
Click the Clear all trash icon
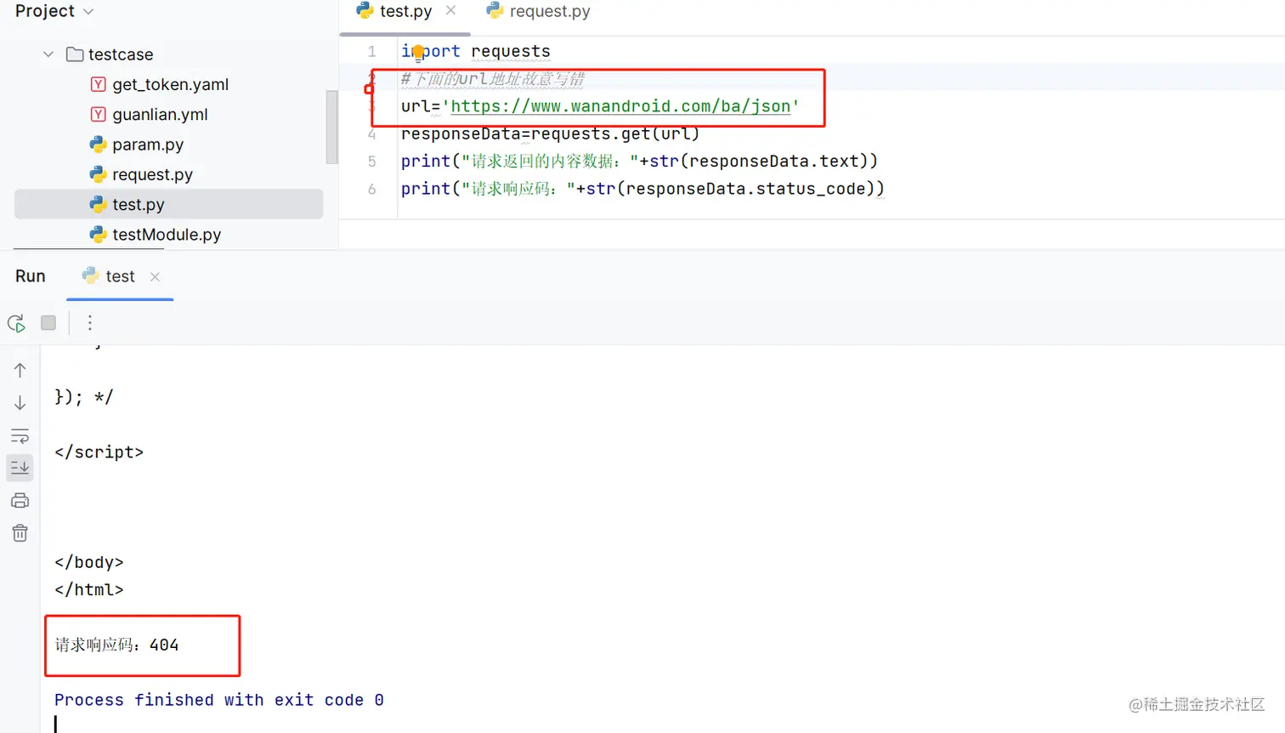click(x=20, y=533)
